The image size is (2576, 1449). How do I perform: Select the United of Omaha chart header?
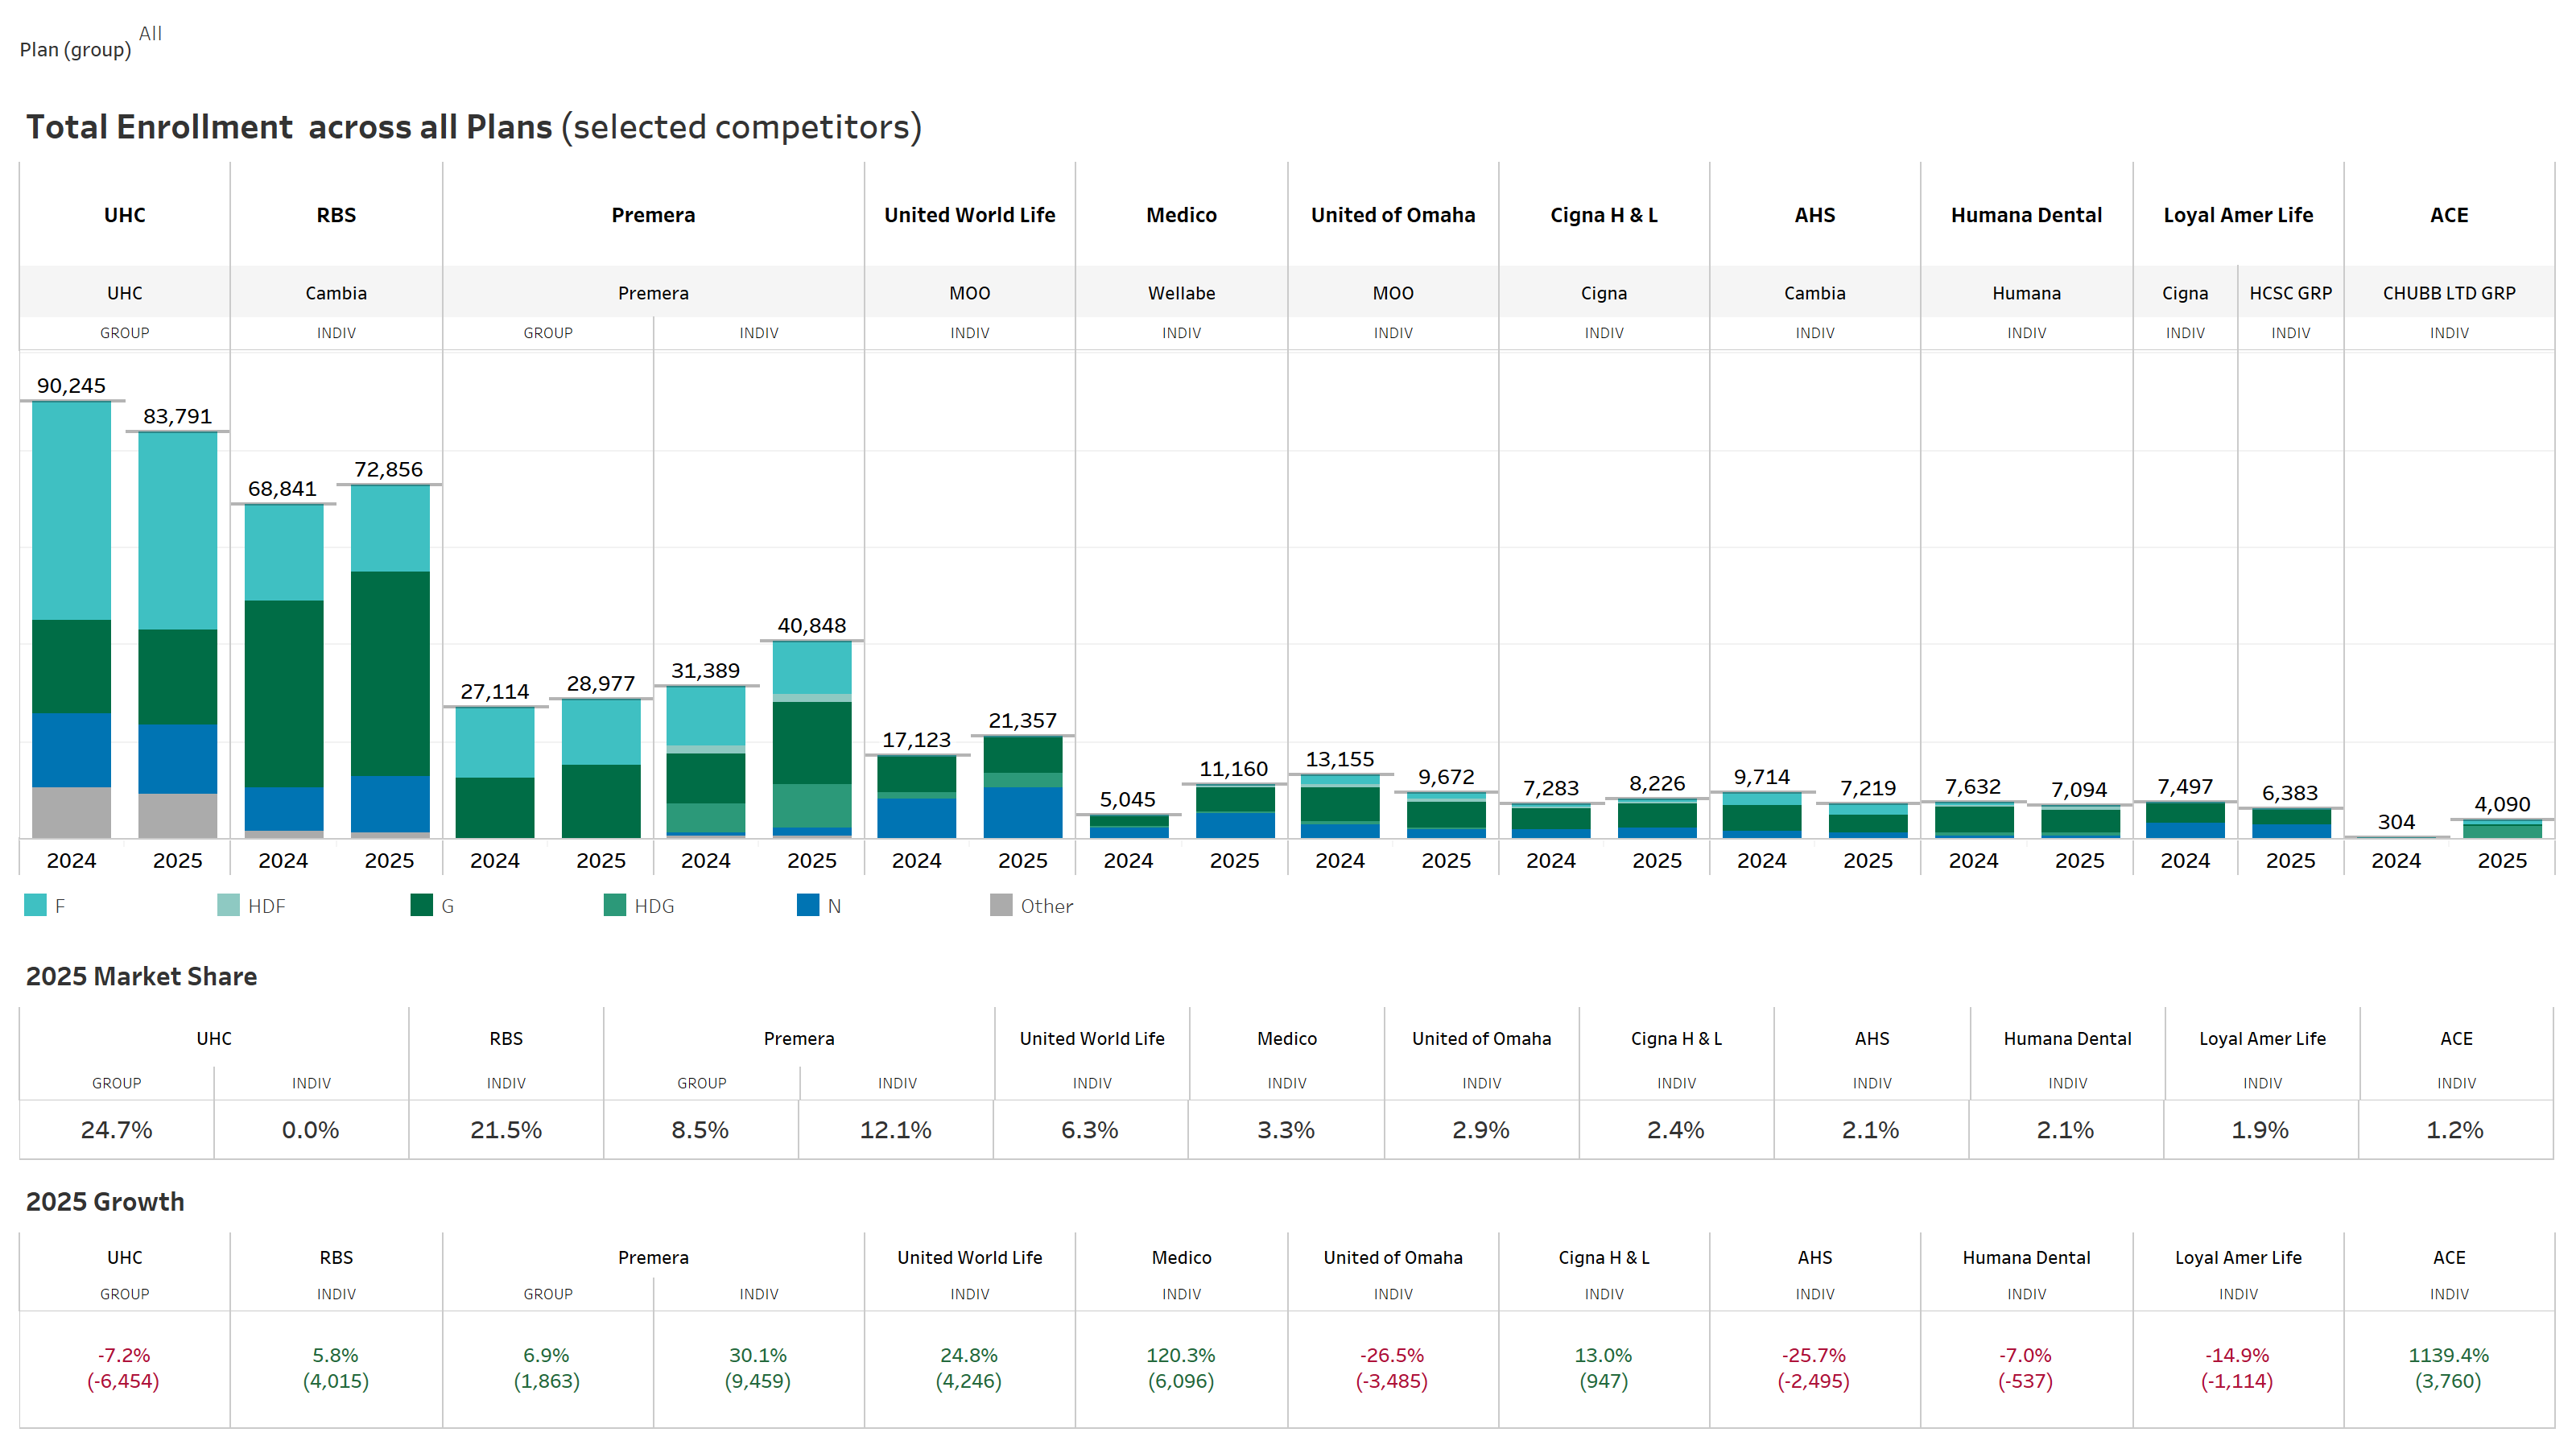coord(1393,215)
